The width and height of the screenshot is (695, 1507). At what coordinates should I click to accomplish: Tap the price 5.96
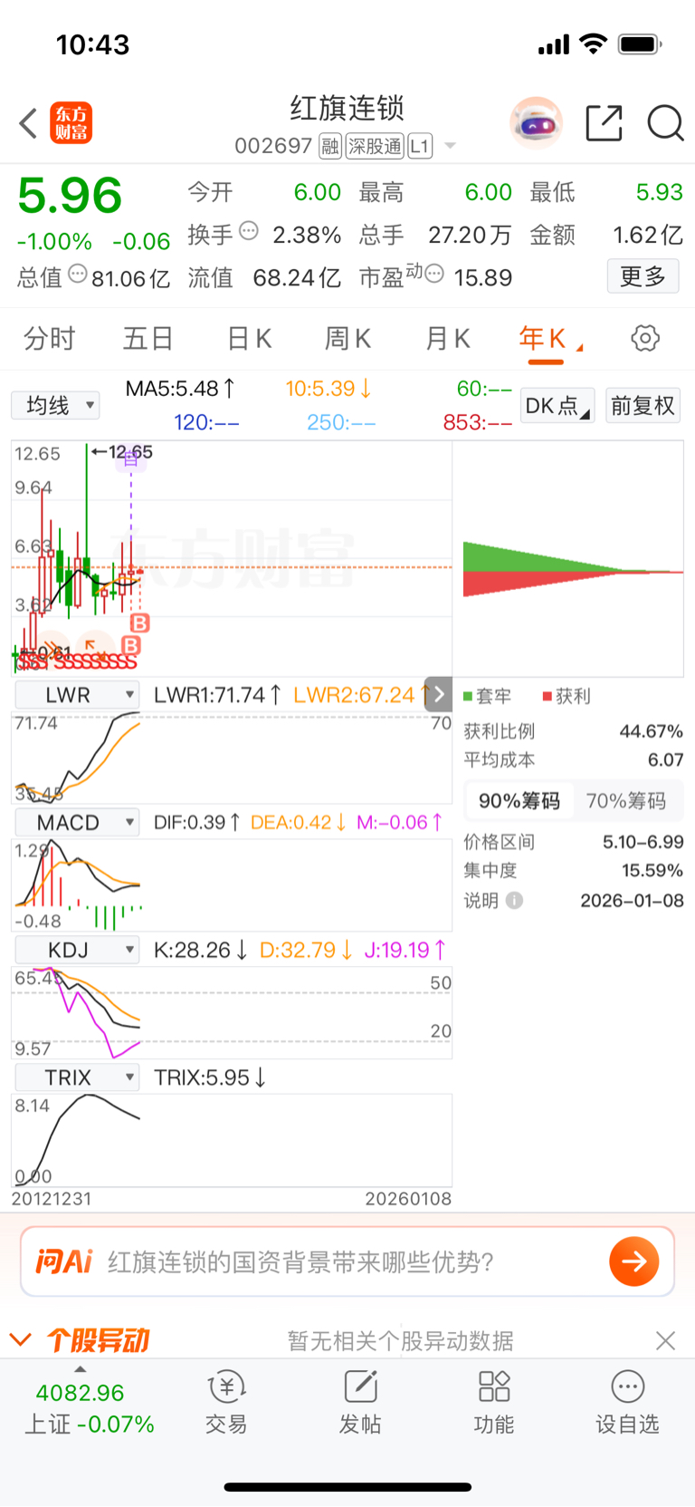tap(70, 196)
